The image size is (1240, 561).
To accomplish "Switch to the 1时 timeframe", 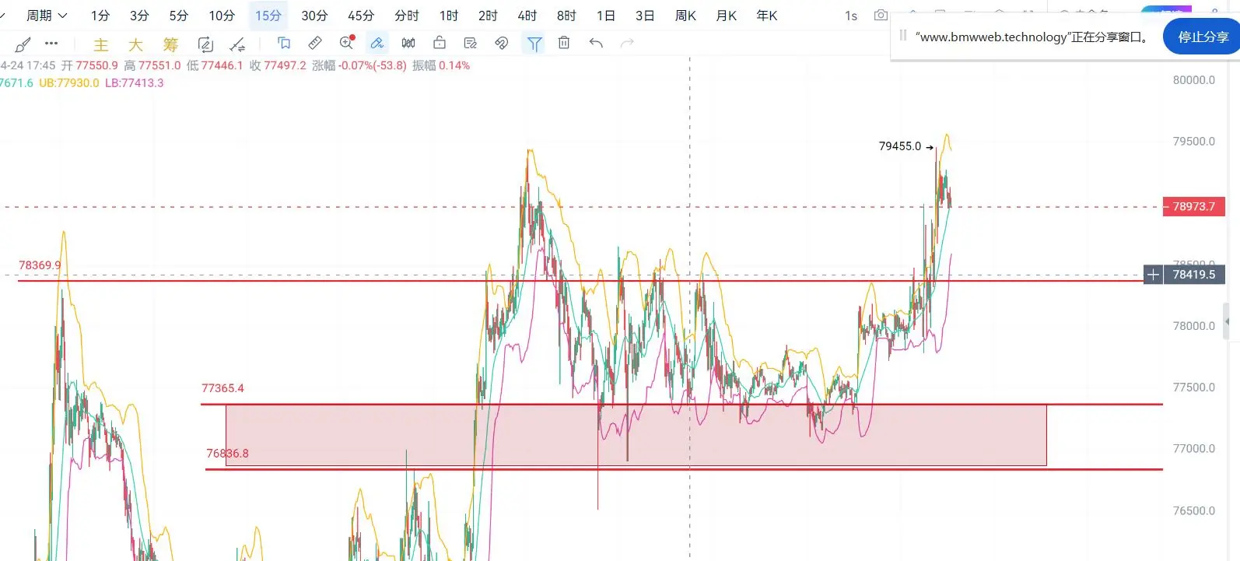I will tap(449, 16).
